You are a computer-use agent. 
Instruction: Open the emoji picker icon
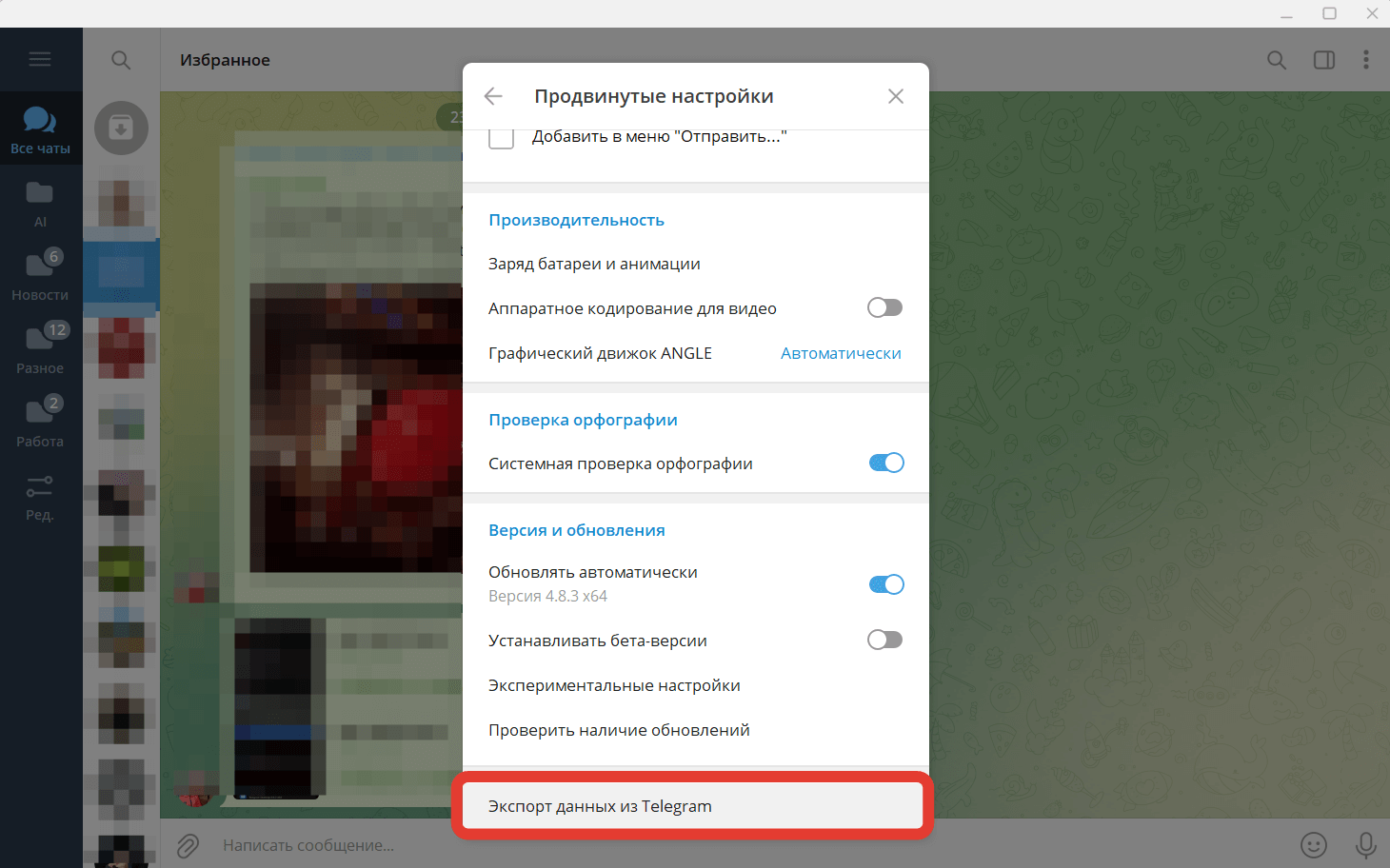[x=1314, y=845]
